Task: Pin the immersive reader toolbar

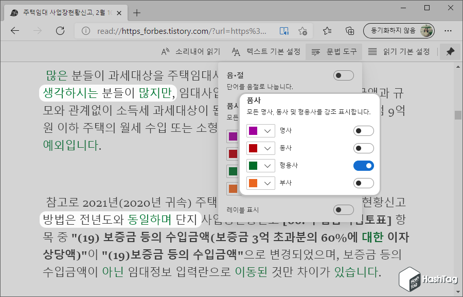Action: click(451, 51)
